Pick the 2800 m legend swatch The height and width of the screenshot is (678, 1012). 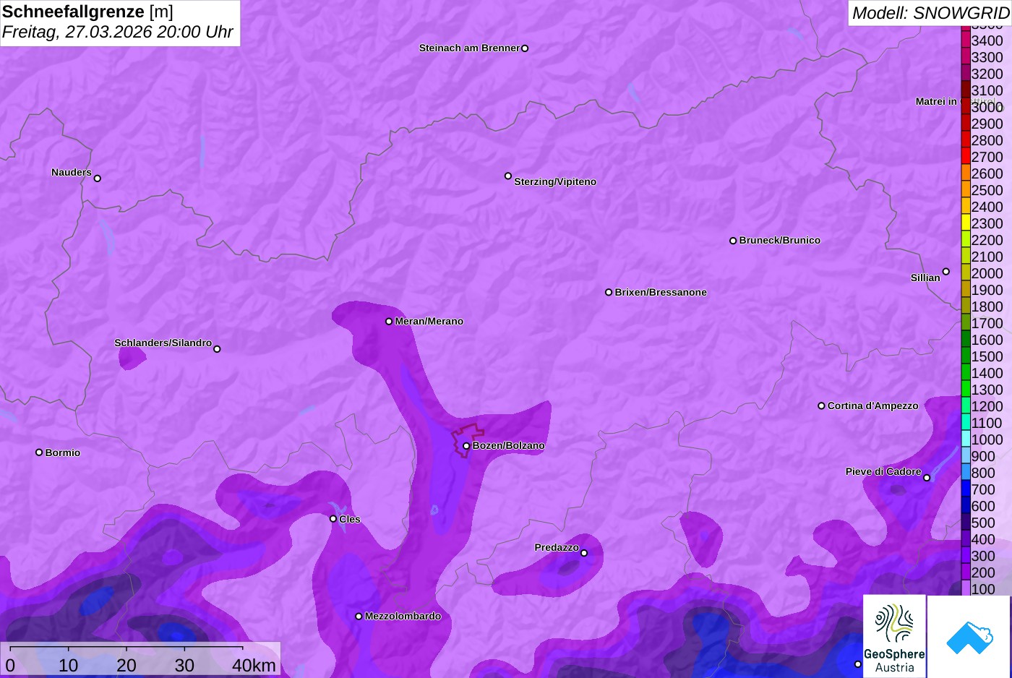[966, 140]
